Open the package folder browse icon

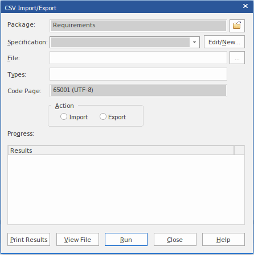click(237, 26)
